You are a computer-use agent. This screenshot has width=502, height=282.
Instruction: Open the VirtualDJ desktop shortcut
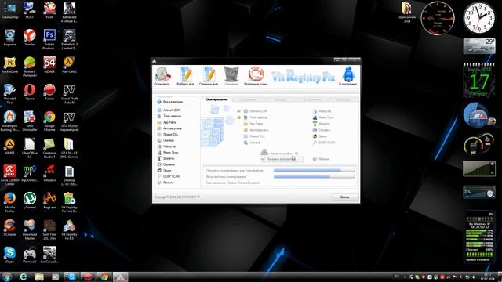[x=49, y=173]
